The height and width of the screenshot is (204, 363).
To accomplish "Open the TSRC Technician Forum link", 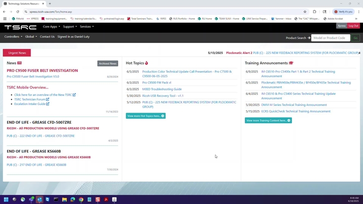I will coord(30,99).
